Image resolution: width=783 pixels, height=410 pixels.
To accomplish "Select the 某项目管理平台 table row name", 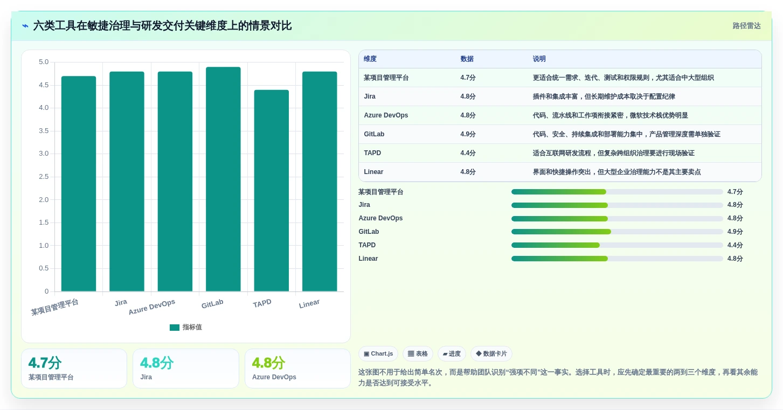I will coord(386,78).
